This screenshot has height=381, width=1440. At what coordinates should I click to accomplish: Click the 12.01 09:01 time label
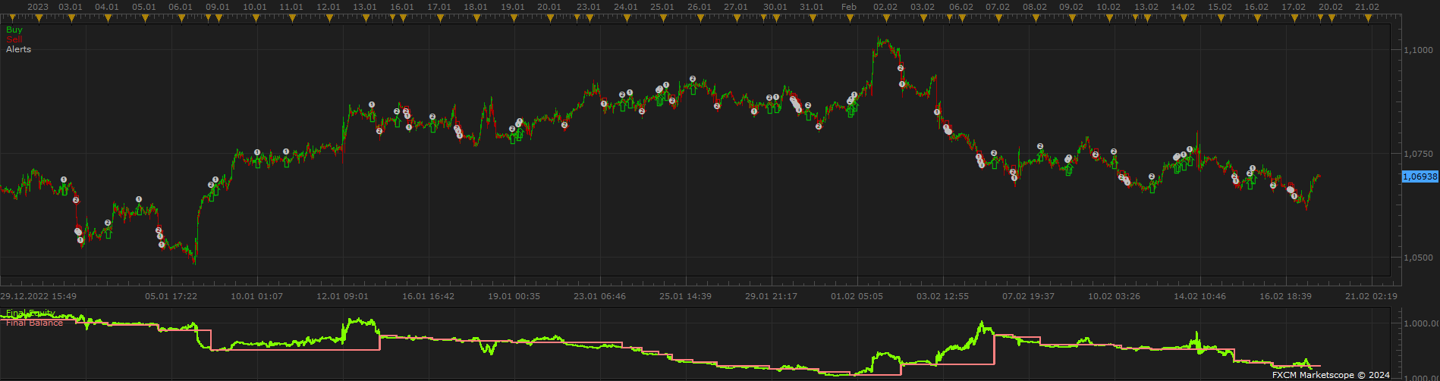pyautogui.click(x=343, y=296)
